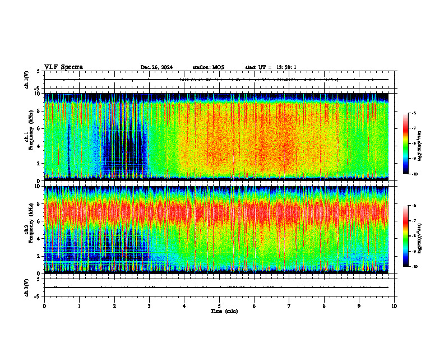
Task: Click the "5" tick label on ch.1(V) axis
Action: tap(39, 71)
